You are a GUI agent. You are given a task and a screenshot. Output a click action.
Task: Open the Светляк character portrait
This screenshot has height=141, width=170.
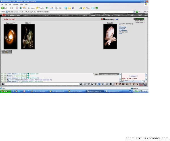pos(10,37)
